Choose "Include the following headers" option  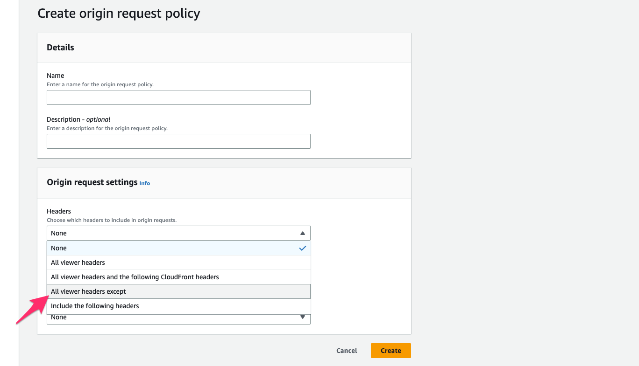(x=178, y=306)
